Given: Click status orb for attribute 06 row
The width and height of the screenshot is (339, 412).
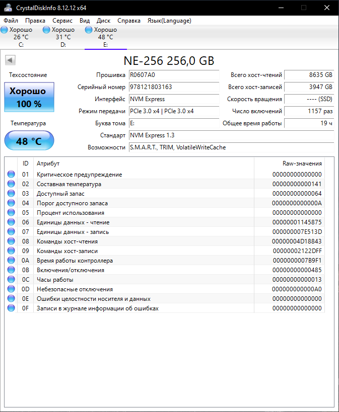Looking at the screenshot, I should (x=11, y=222).
